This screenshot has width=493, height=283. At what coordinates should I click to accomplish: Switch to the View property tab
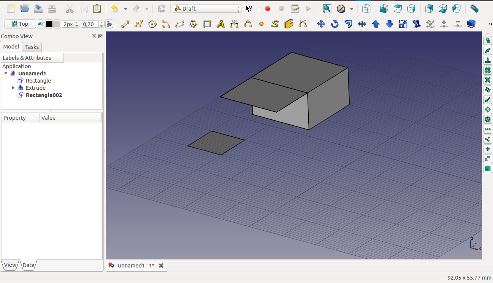10,265
